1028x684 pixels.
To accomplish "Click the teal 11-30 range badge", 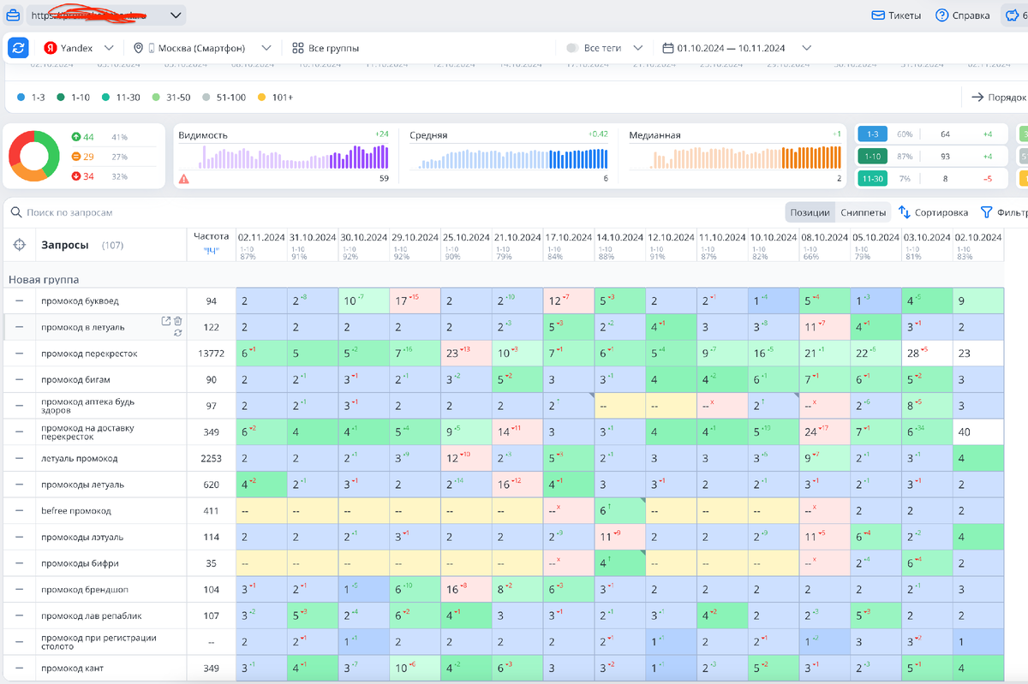I will pyautogui.click(x=872, y=178).
